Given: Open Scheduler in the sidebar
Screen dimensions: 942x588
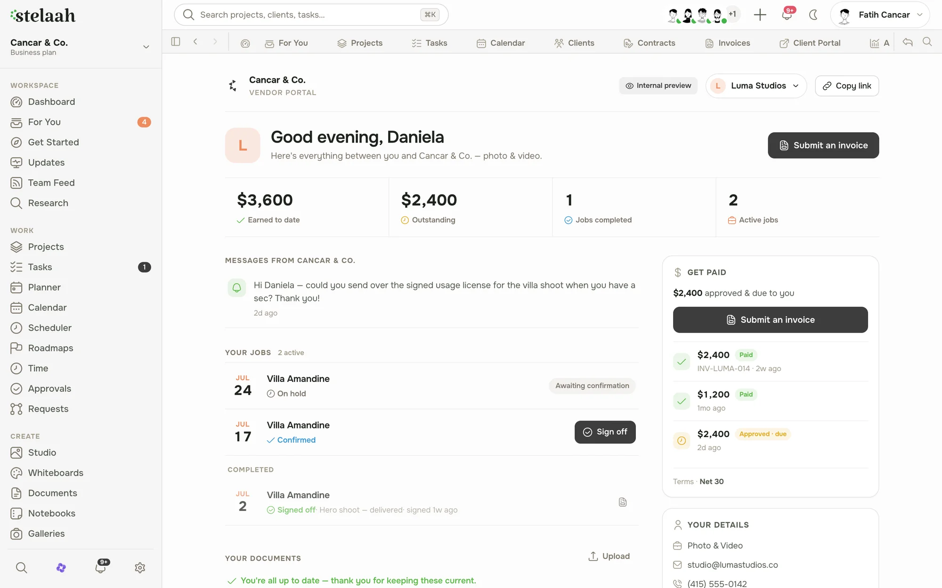Looking at the screenshot, I should [81, 327].
